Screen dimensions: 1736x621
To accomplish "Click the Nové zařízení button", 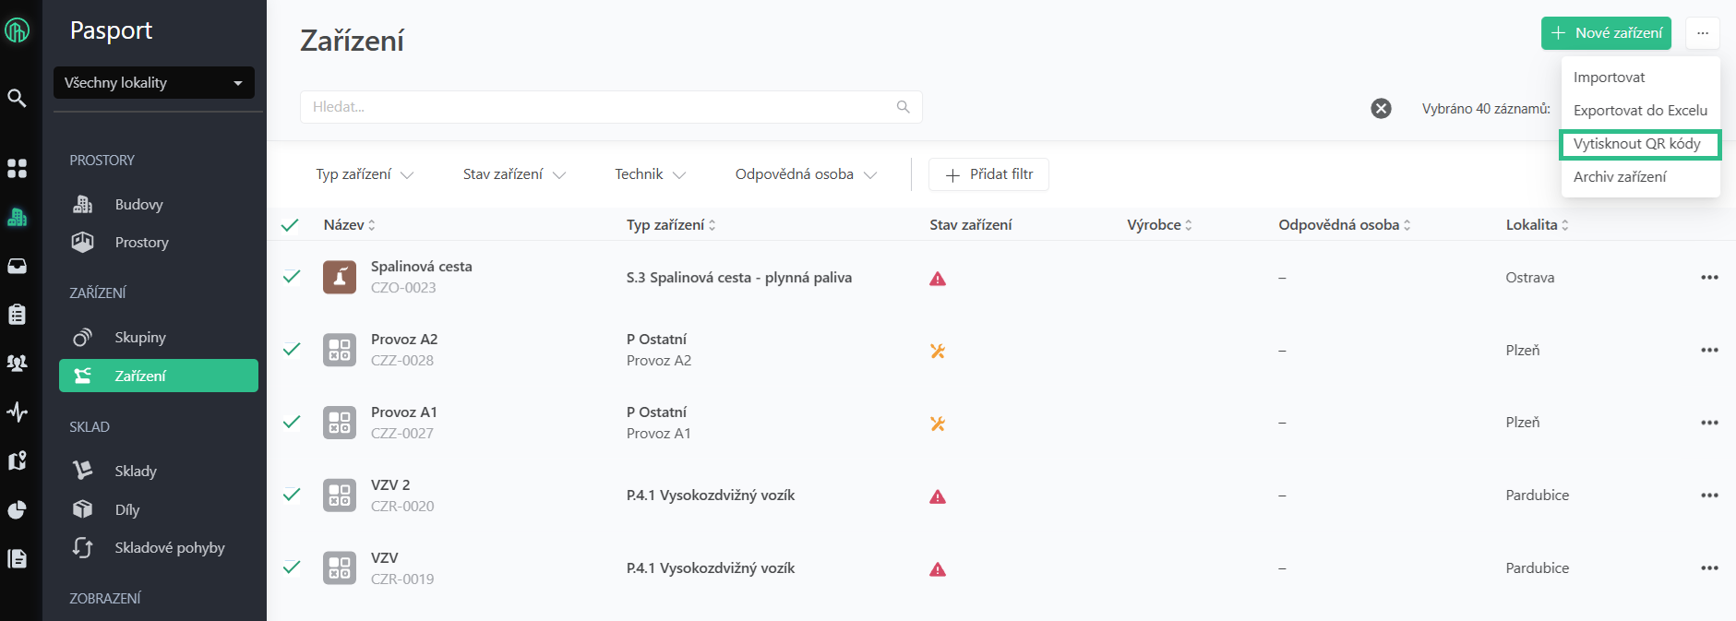I will tap(1606, 33).
